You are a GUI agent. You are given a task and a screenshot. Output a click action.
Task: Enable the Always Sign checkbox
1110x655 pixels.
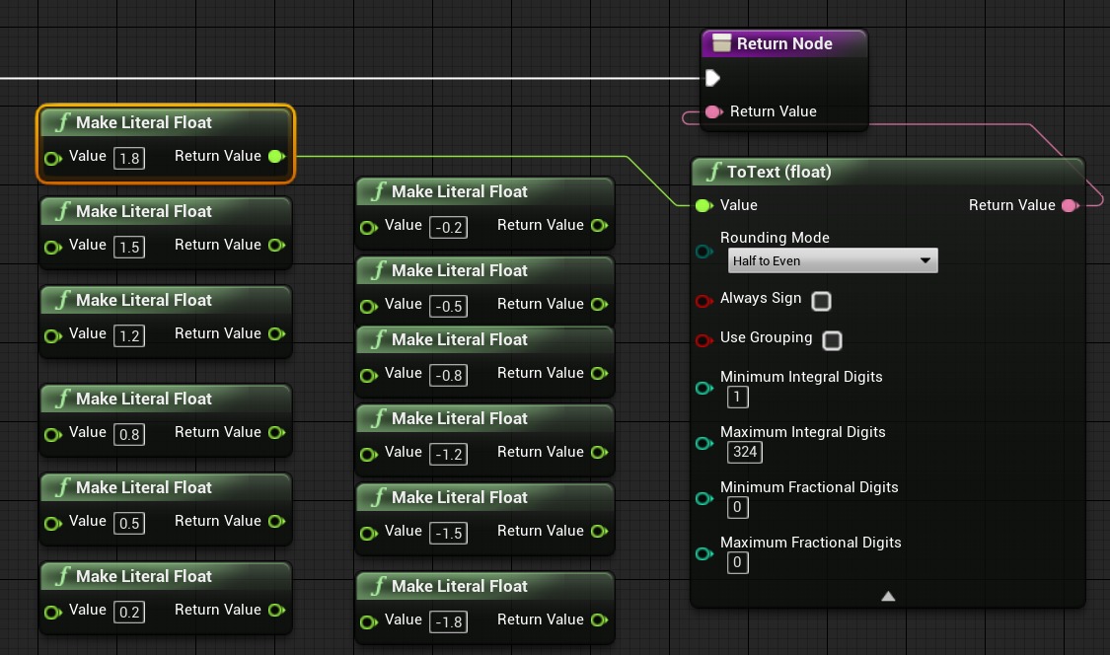(822, 302)
